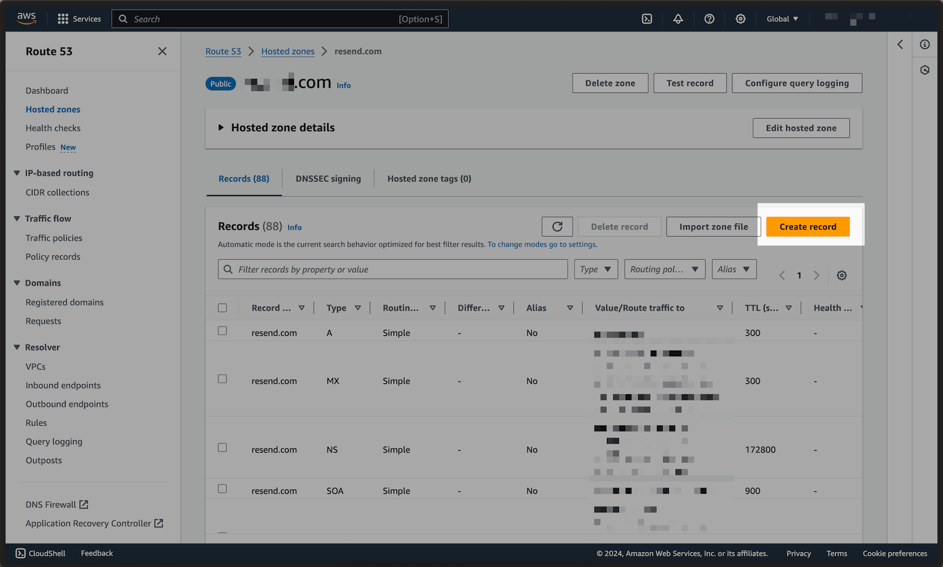Select the resend.com SOA record checkbox
This screenshot has width=943, height=567.
tap(222, 489)
